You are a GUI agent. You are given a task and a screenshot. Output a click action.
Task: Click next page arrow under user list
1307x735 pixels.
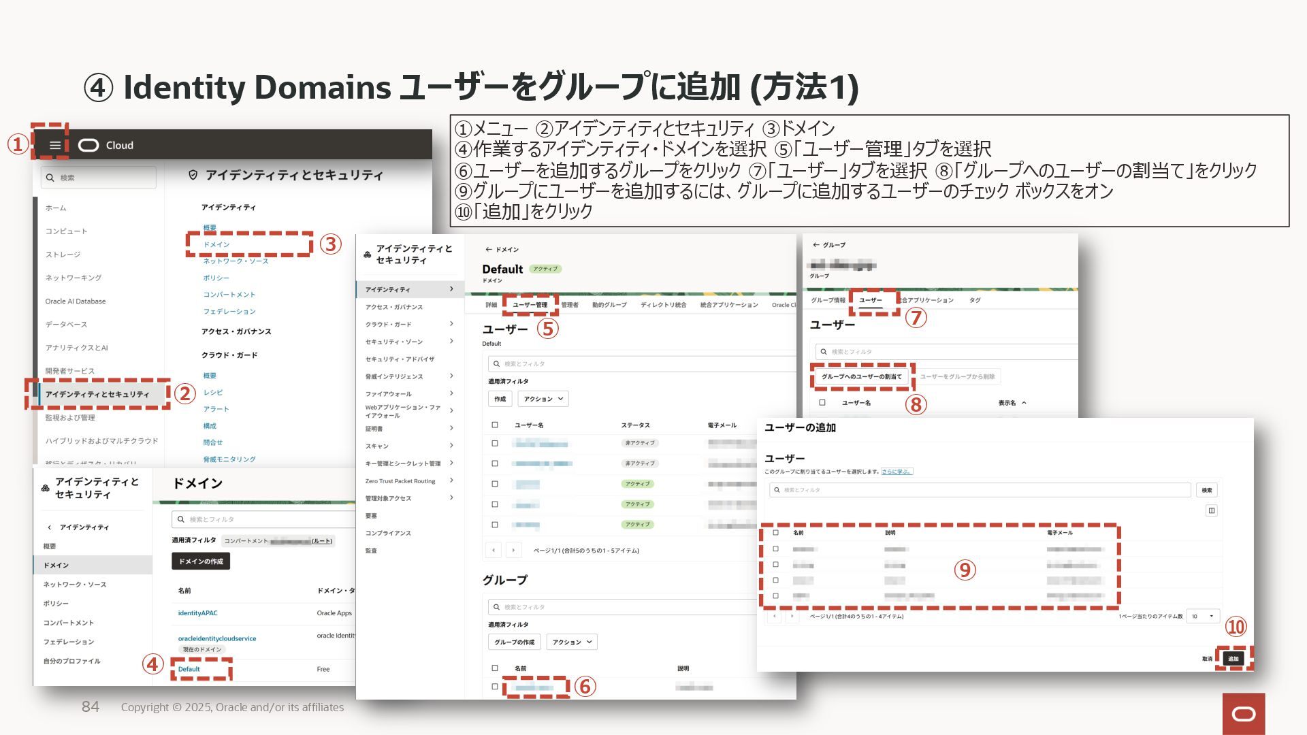click(x=513, y=550)
